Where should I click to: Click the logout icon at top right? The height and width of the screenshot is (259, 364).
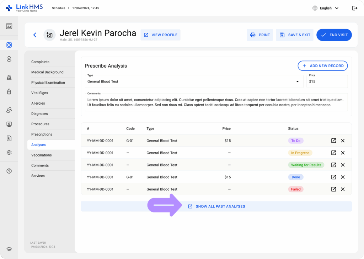[354, 8]
